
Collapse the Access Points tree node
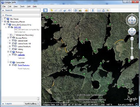[8, 38]
